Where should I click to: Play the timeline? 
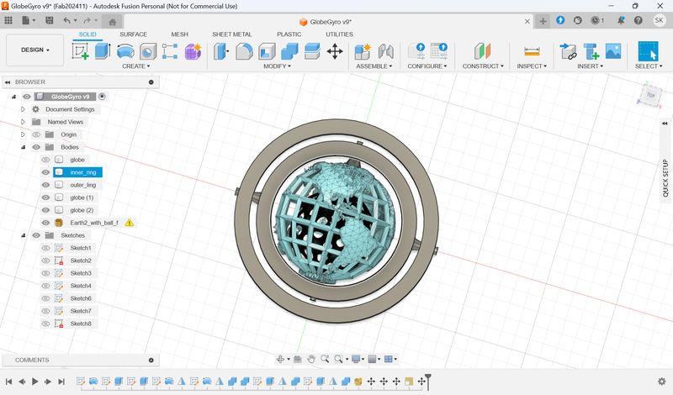coord(34,382)
